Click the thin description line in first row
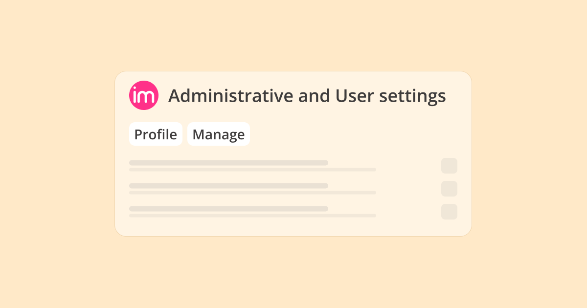Screen dimensions: 587x308 [252, 170]
